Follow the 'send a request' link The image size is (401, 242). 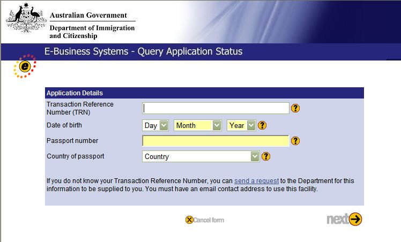[256, 181]
